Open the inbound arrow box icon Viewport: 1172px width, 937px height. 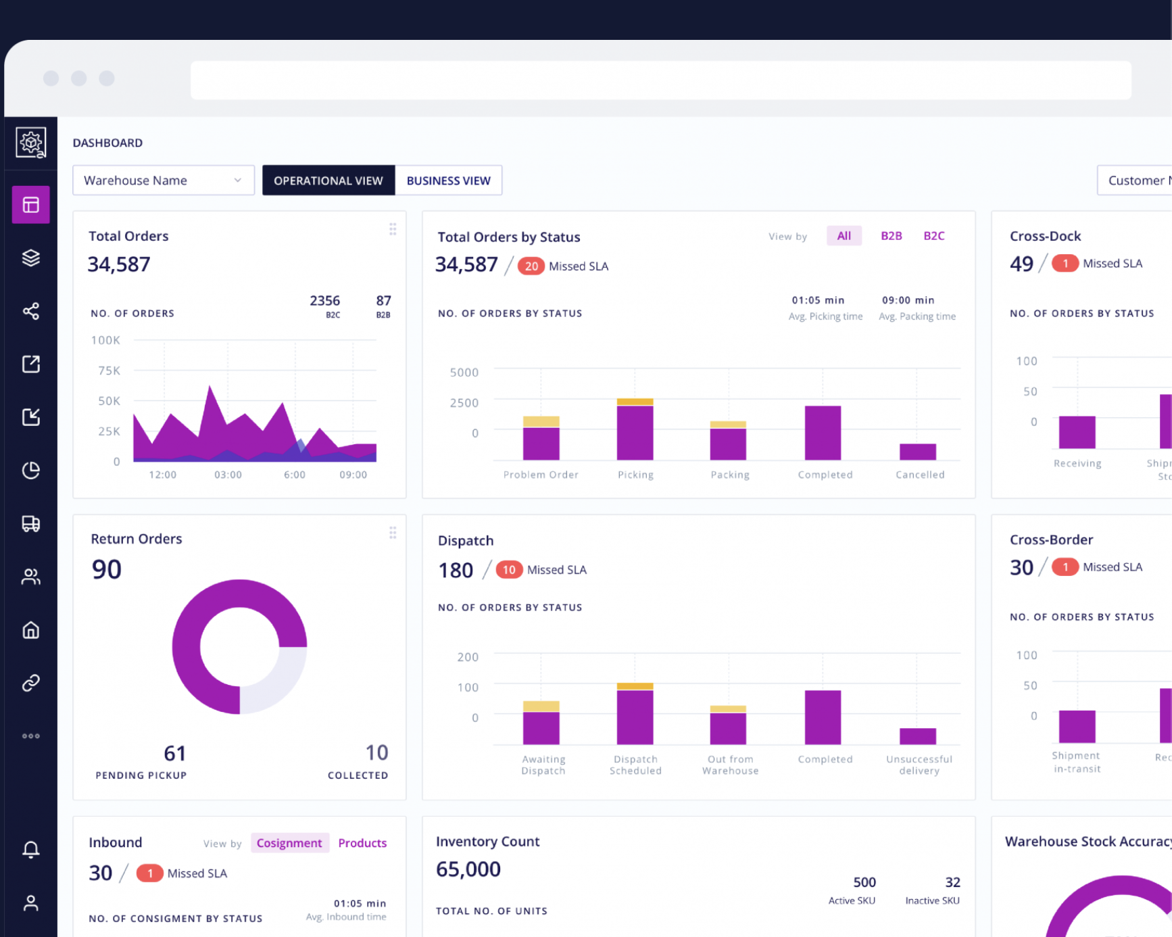pyautogui.click(x=31, y=417)
